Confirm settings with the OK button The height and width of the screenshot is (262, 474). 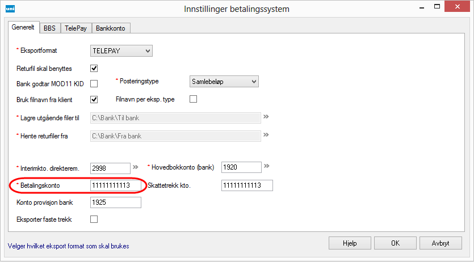[395, 243]
